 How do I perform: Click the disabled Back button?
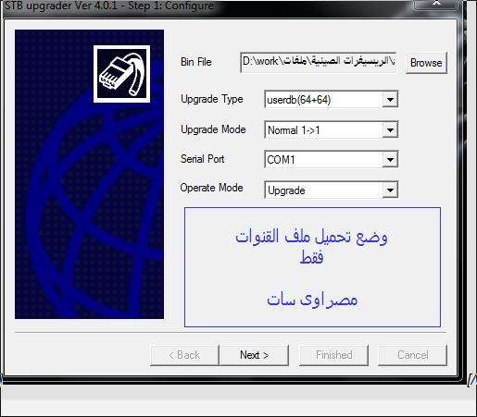pyautogui.click(x=184, y=355)
